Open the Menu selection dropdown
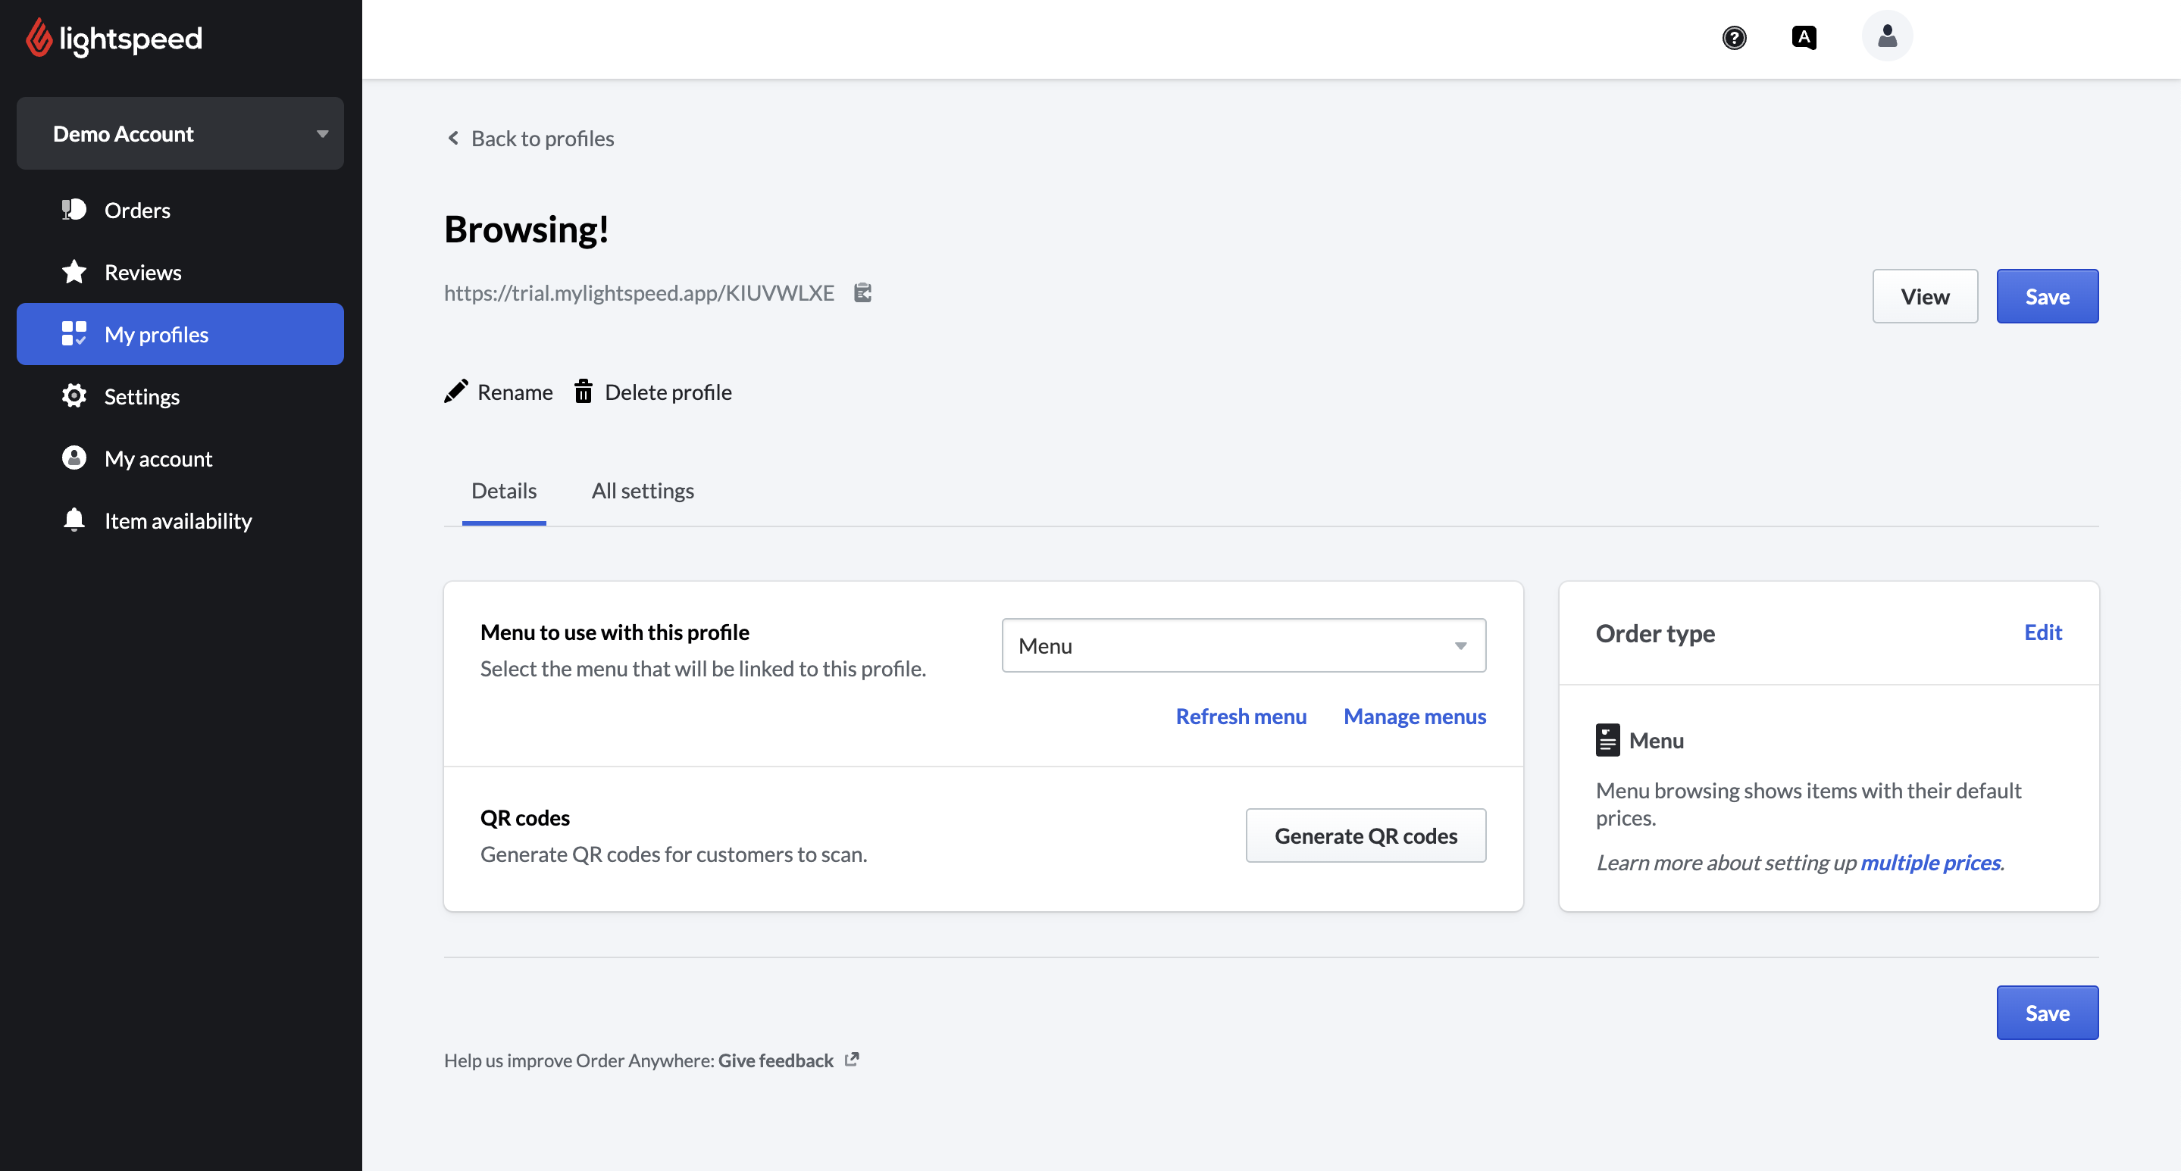 [x=1243, y=645]
